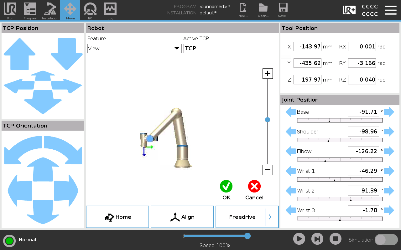
Task: Open the Log tab
Action: tap(110, 10)
